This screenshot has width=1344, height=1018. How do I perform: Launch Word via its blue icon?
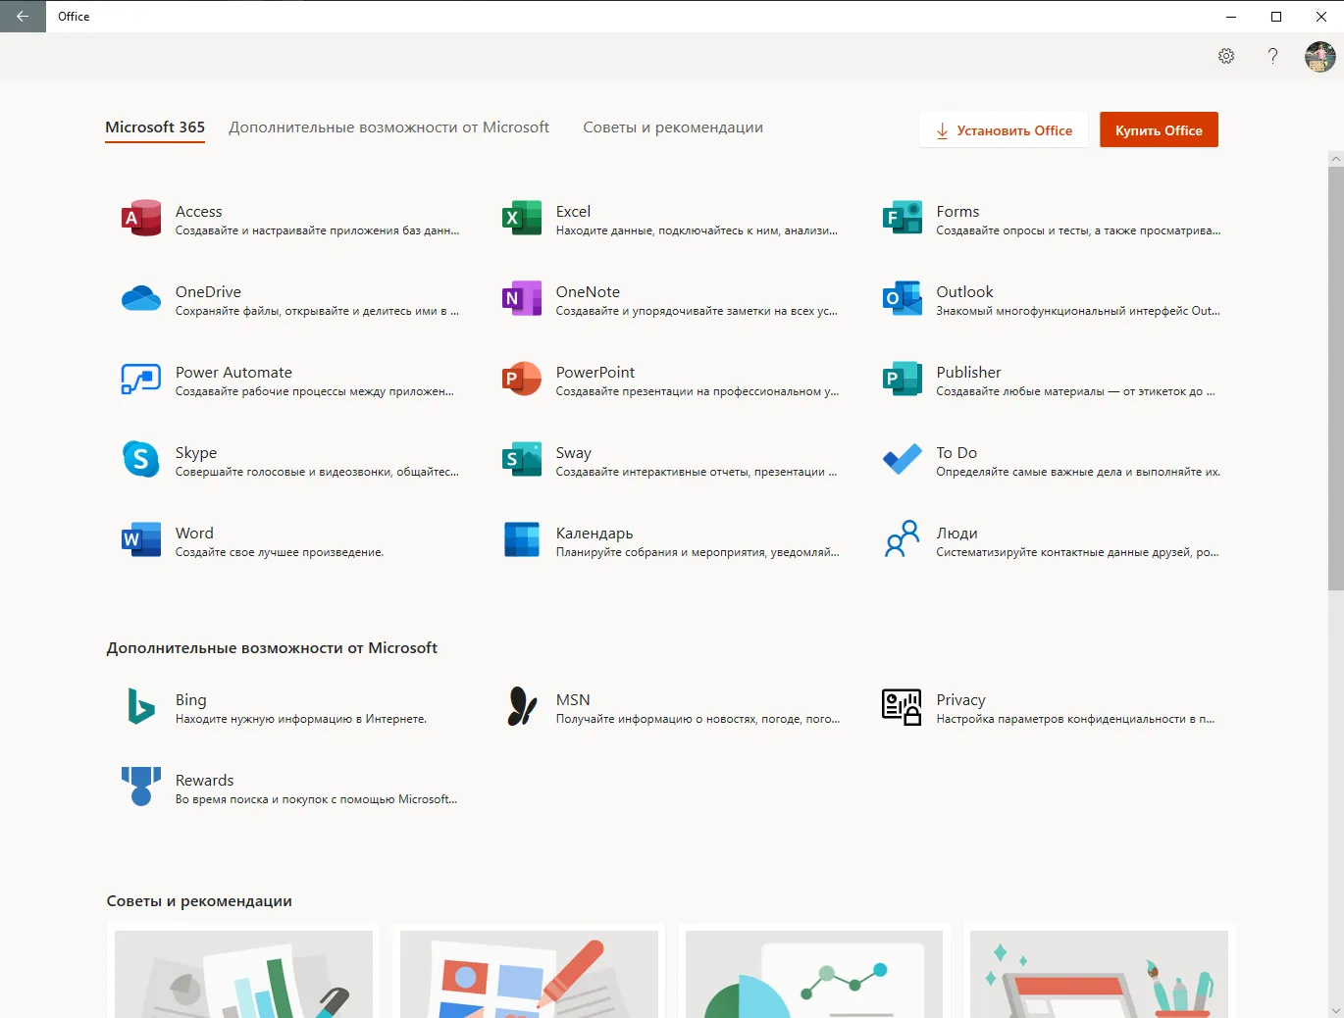click(141, 539)
